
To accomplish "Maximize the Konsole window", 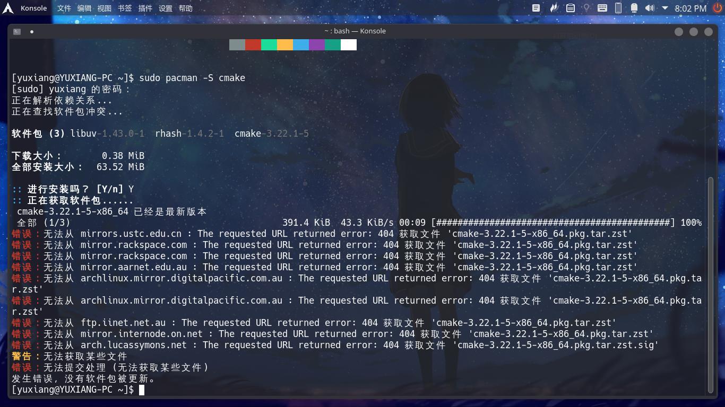I will click(x=693, y=32).
